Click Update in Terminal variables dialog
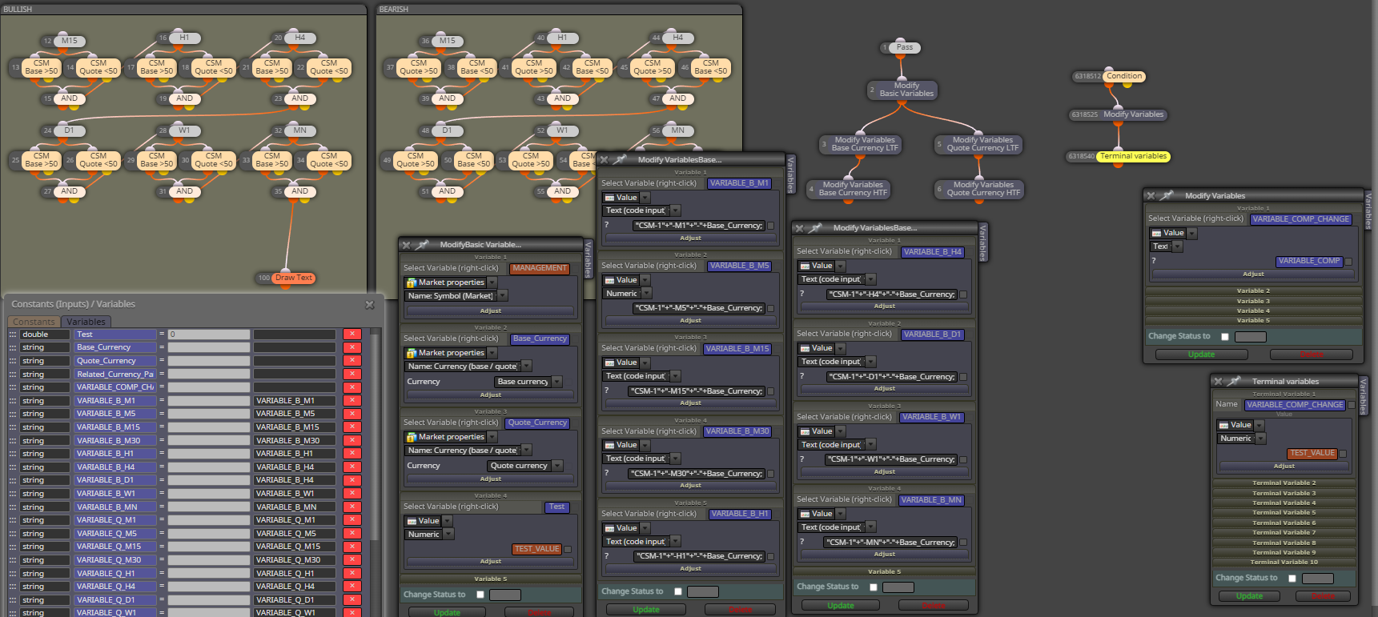 (x=1249, y=596)
